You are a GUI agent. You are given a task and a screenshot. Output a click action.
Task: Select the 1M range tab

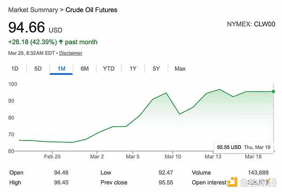click(61, 69)
